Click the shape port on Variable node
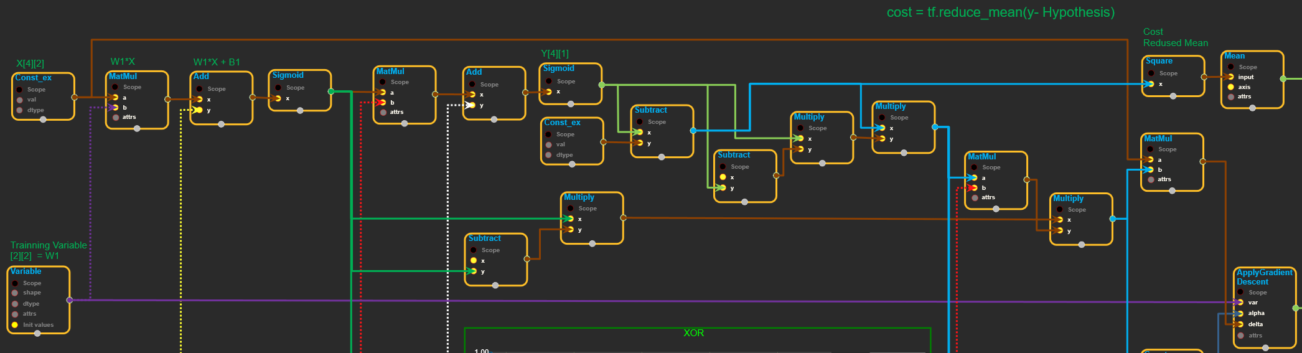The width and height of the screenshot is (1302, 353). [x=15, y=293]
